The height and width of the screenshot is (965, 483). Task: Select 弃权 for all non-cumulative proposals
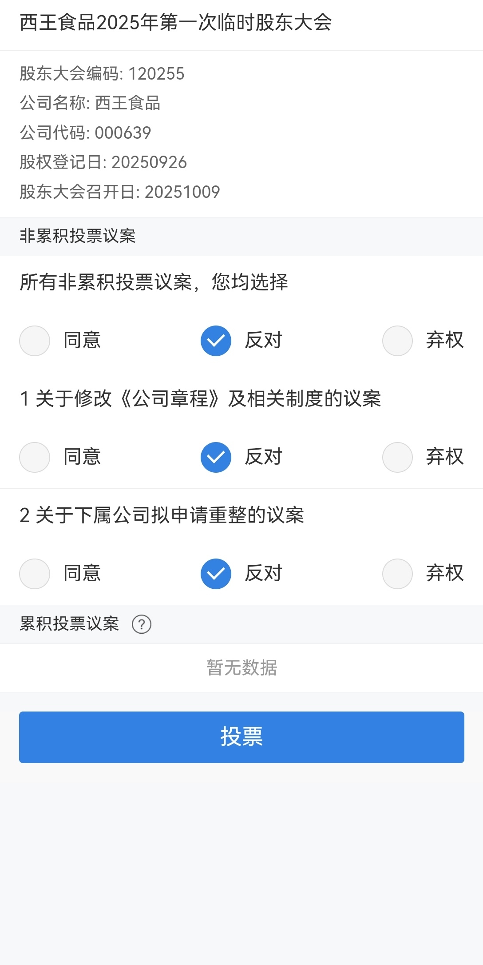397,341
